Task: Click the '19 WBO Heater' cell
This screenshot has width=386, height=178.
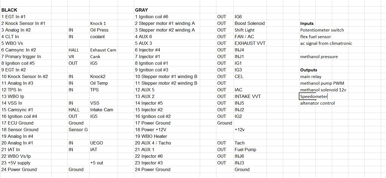Action: [151, 136]
